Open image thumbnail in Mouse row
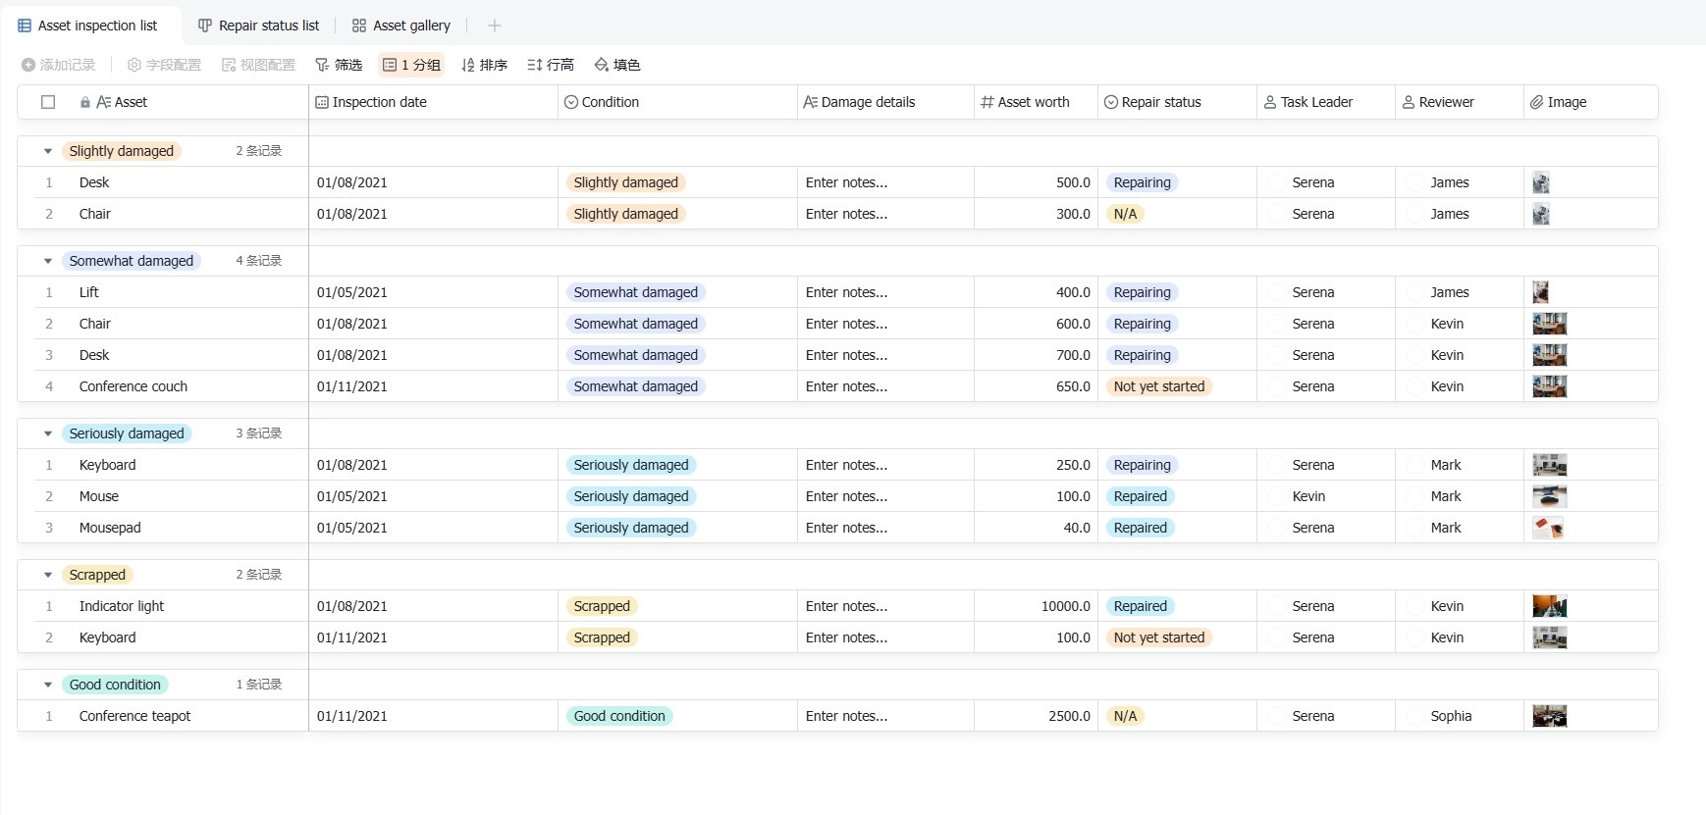 click(x=1549, y=496)
